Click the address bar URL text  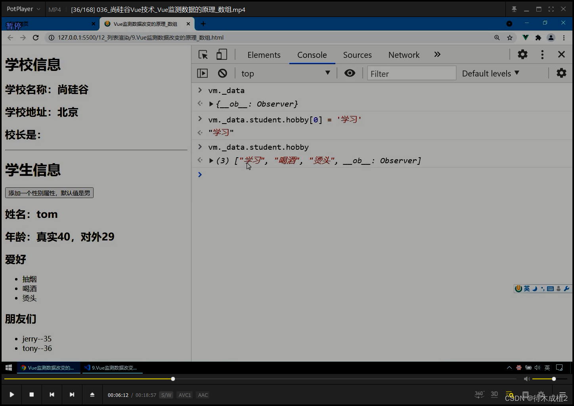tap(141, 38)
